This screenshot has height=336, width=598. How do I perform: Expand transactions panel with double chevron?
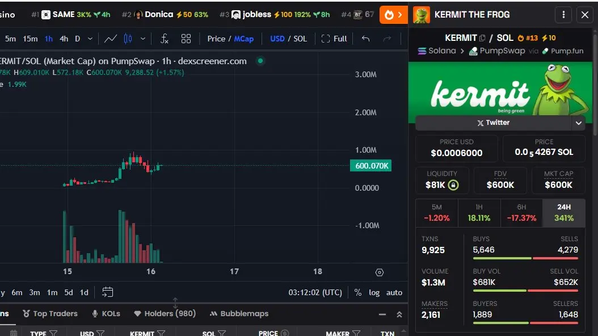(399, 314)
